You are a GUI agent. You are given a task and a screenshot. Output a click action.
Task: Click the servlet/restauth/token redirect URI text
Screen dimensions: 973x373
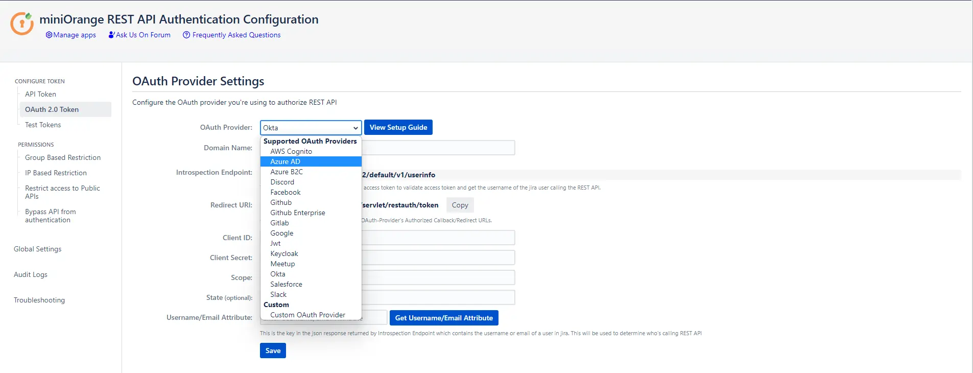(x=400, y=205)
